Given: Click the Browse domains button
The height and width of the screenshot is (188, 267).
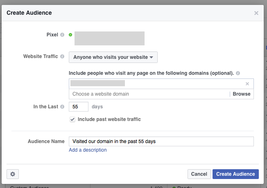Looking at the screenshot, I should coord(242,94).
